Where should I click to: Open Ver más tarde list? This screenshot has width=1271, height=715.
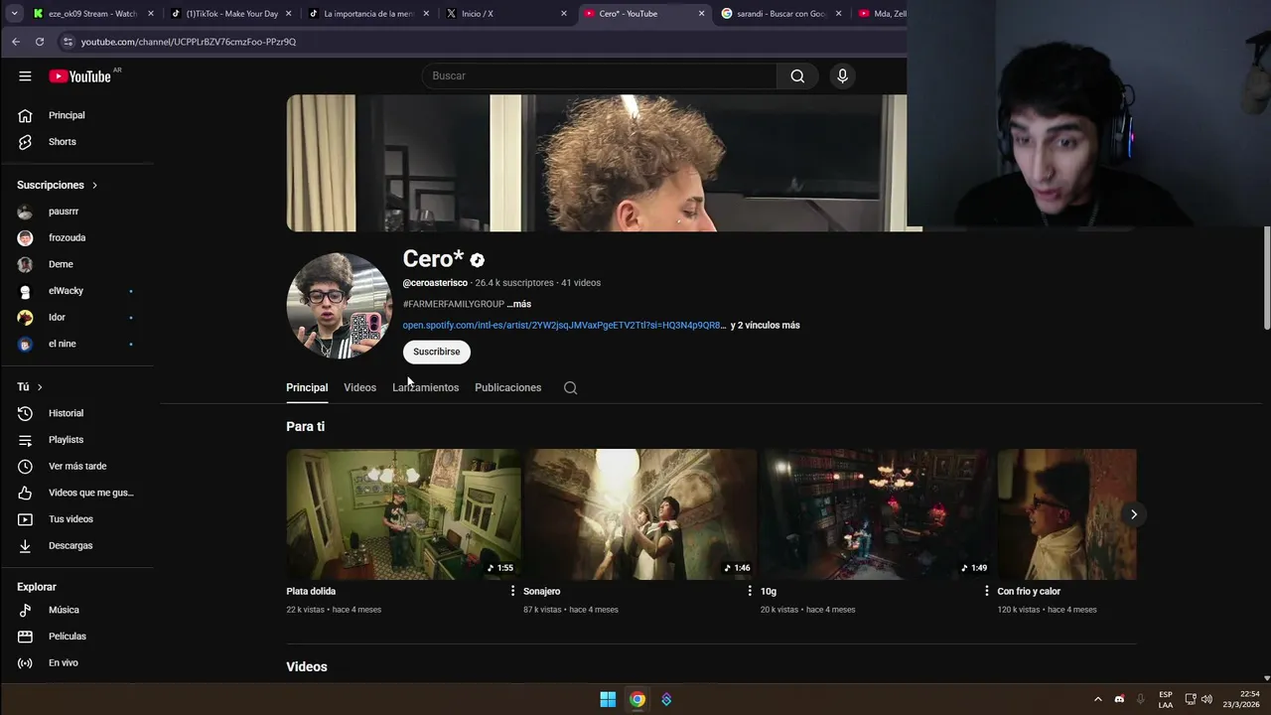[x=78, y=466]
